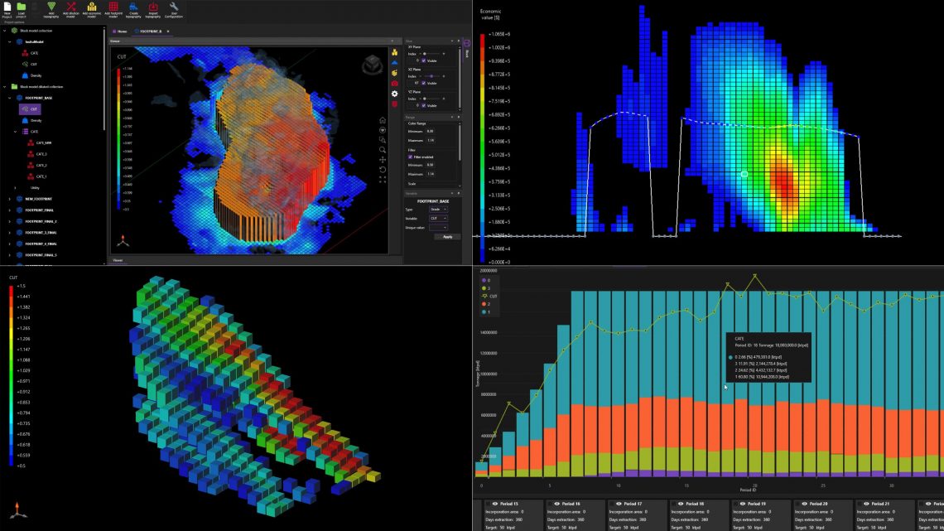
Task: Toggle Visible for the YZ Plane
Action: [x=423, y=104]
